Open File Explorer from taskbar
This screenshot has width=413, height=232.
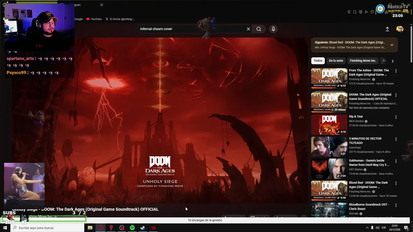tap(90, 228)
